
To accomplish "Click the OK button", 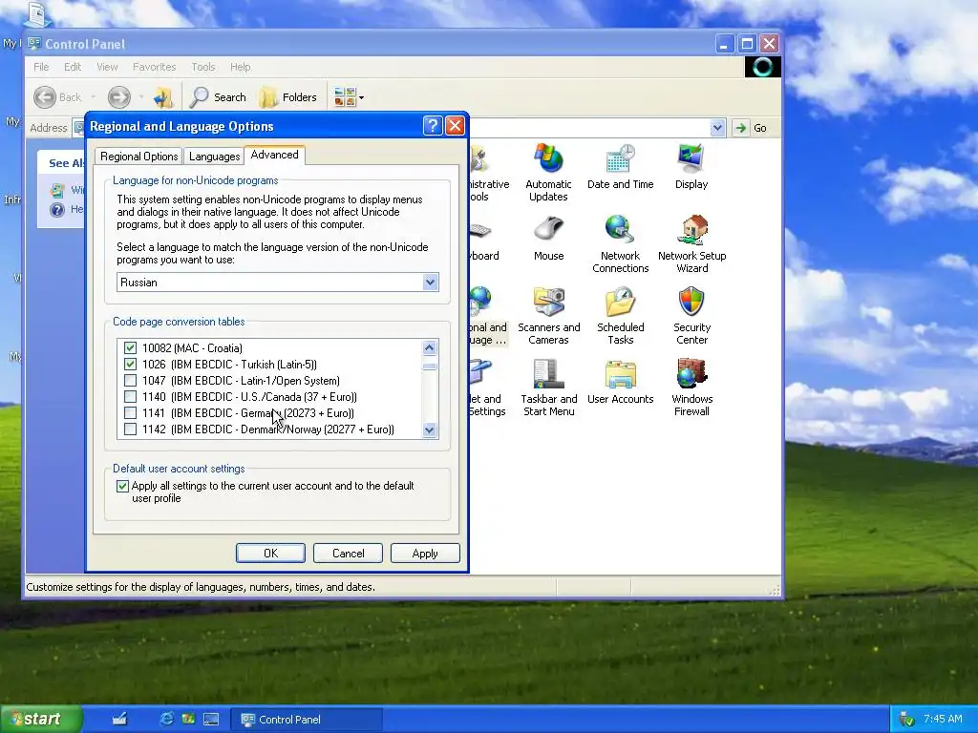I will coord(270,553).
